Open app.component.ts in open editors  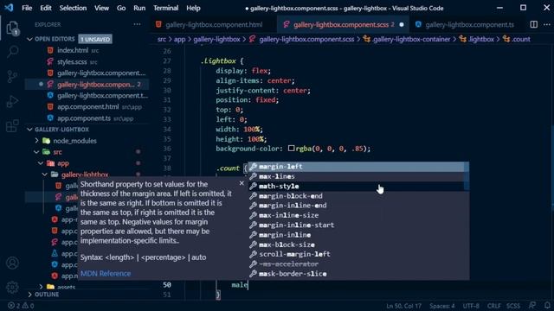tap(87, 118)
